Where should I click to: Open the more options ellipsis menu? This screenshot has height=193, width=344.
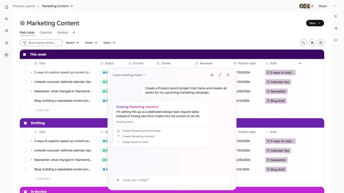point(335,6)
